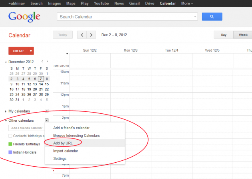Show previous month in mini calendar

click(42, 62)
